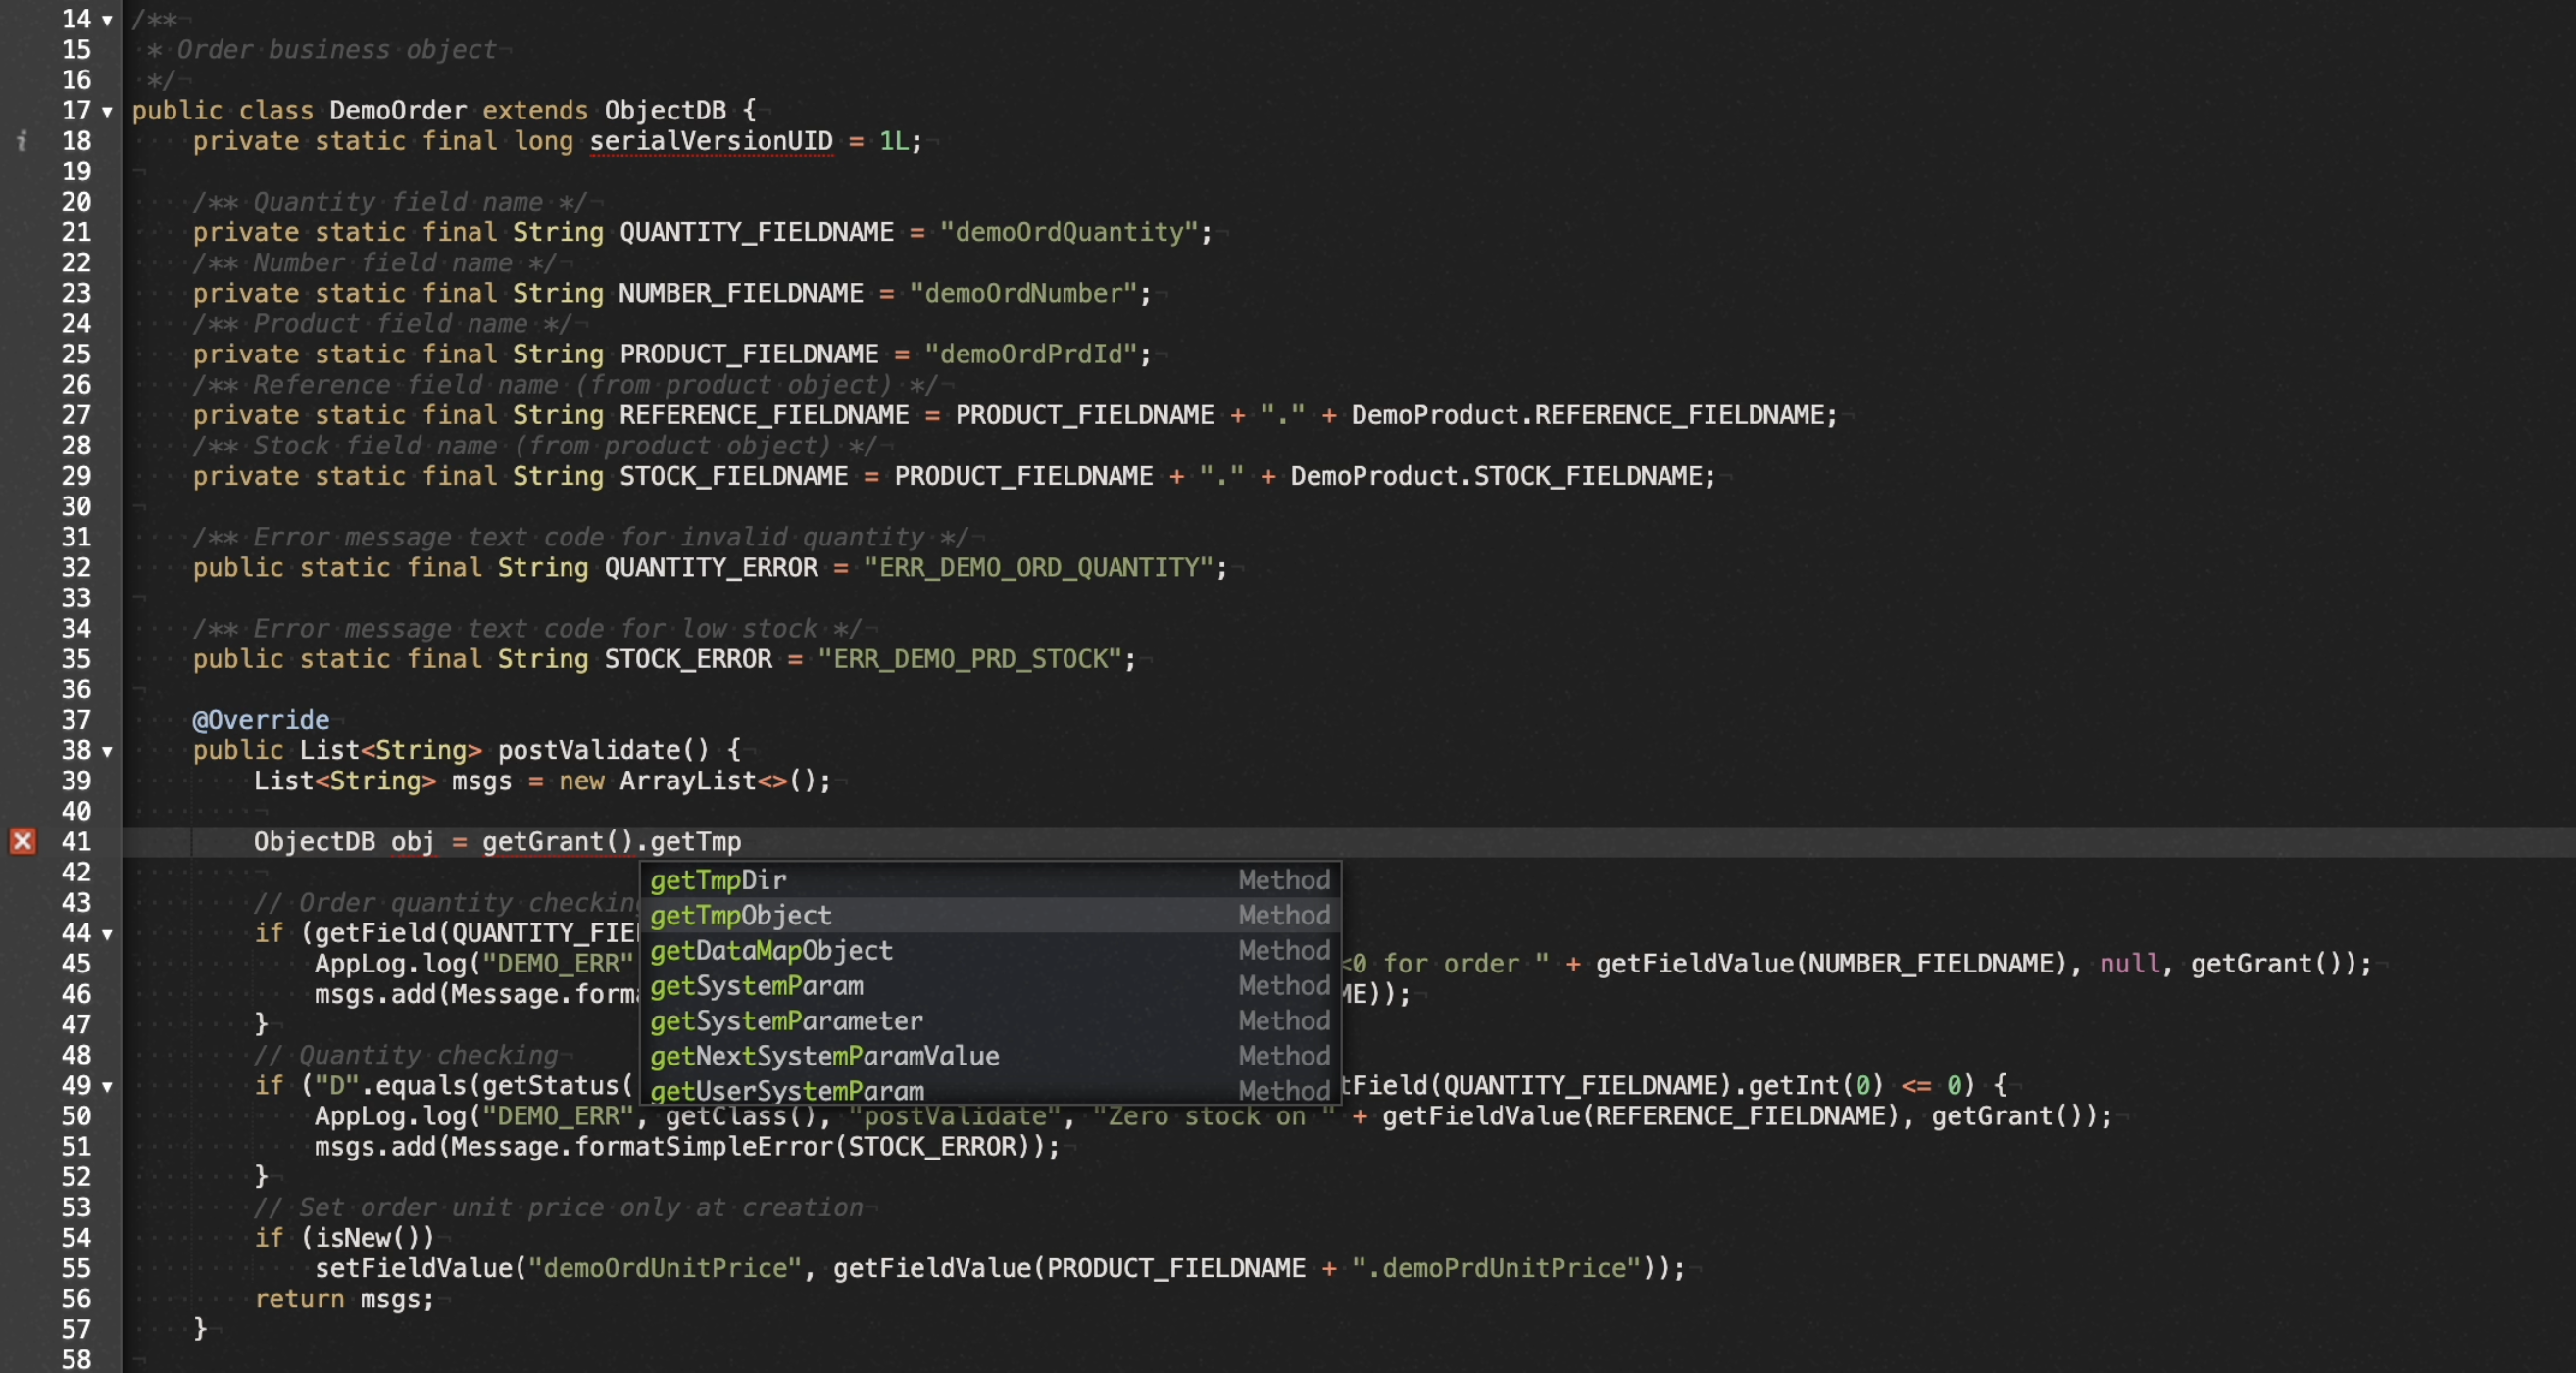The image size is (2576, 1373).
Task: Collapse the if block fold arrow at line 49
Action: 107,1086
